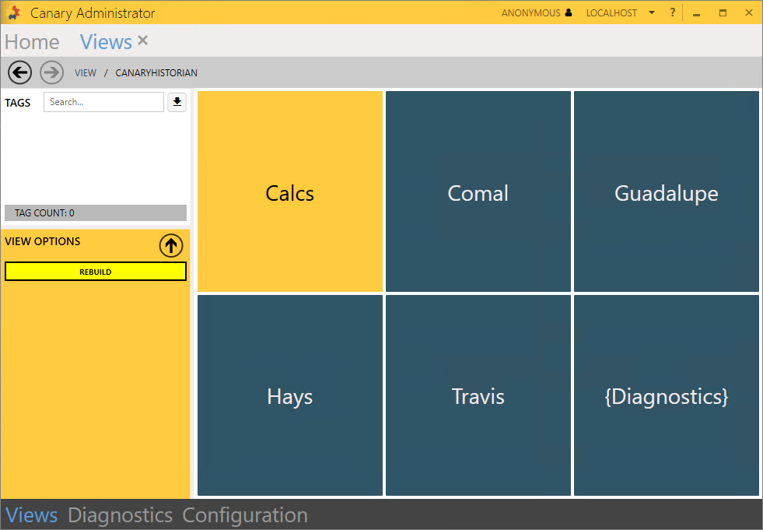Close the Views tab with the X

coord(142,40)
